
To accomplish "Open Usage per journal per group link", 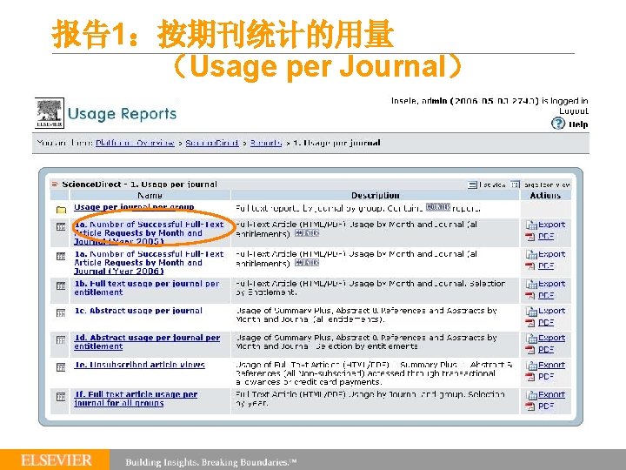I will [x=134, y=207].
